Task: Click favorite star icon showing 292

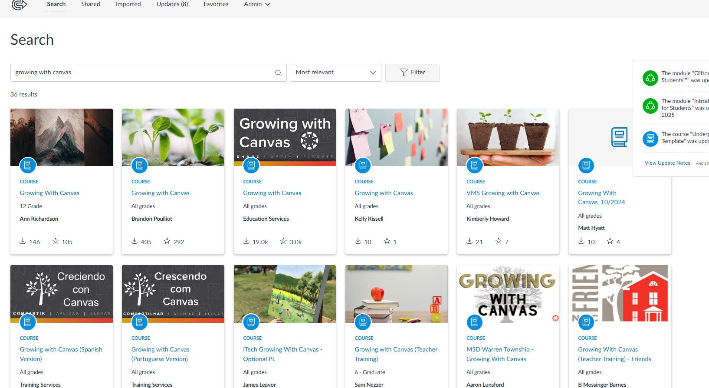Action: (x=167, y=241)
